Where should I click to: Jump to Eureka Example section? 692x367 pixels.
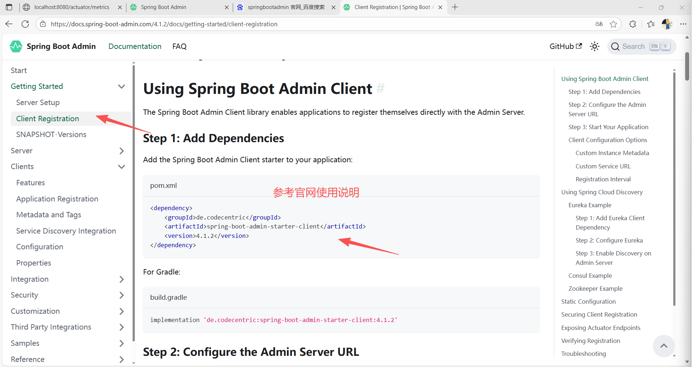tap(590, 205)
